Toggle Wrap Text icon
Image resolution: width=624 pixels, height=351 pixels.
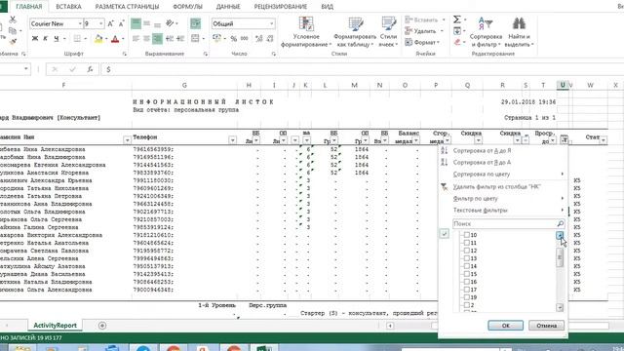coord(195,23)
